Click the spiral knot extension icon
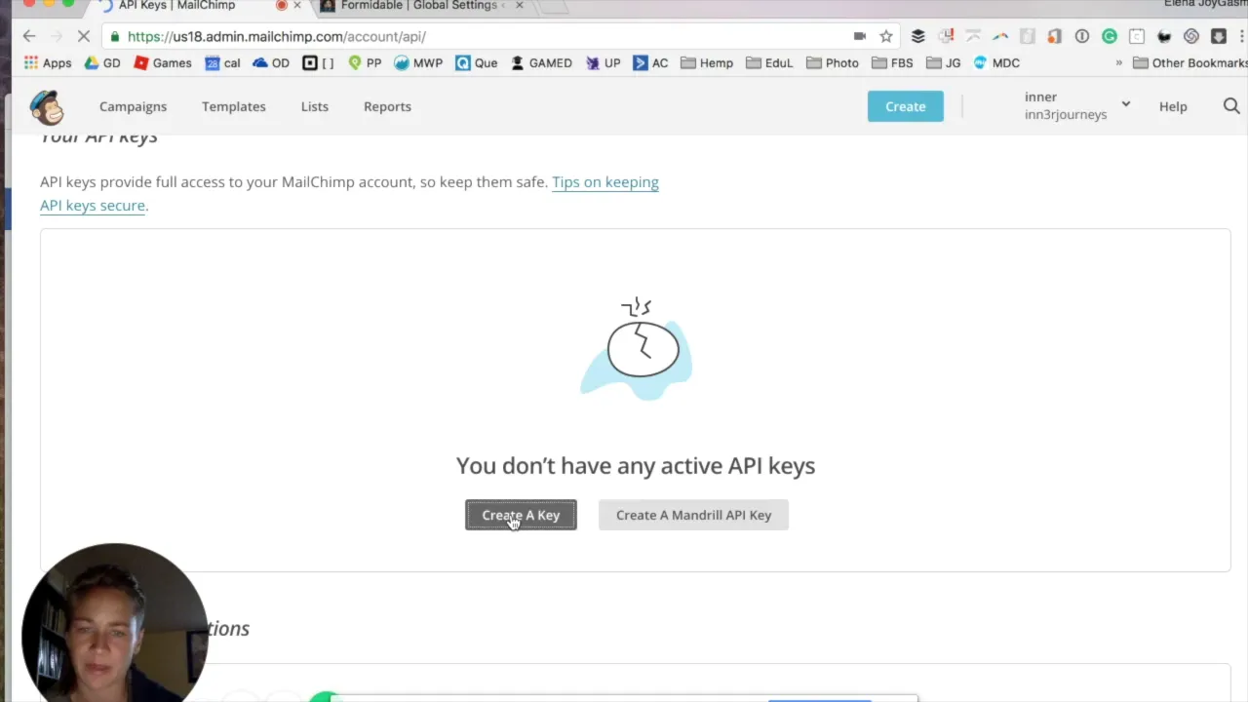Viewport: 1248px width, 702px height. tap(1191, 36)
